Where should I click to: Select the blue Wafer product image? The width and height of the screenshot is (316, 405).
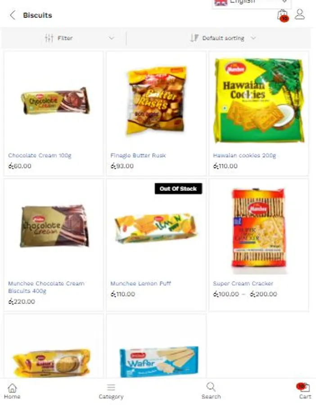[159, 362]
